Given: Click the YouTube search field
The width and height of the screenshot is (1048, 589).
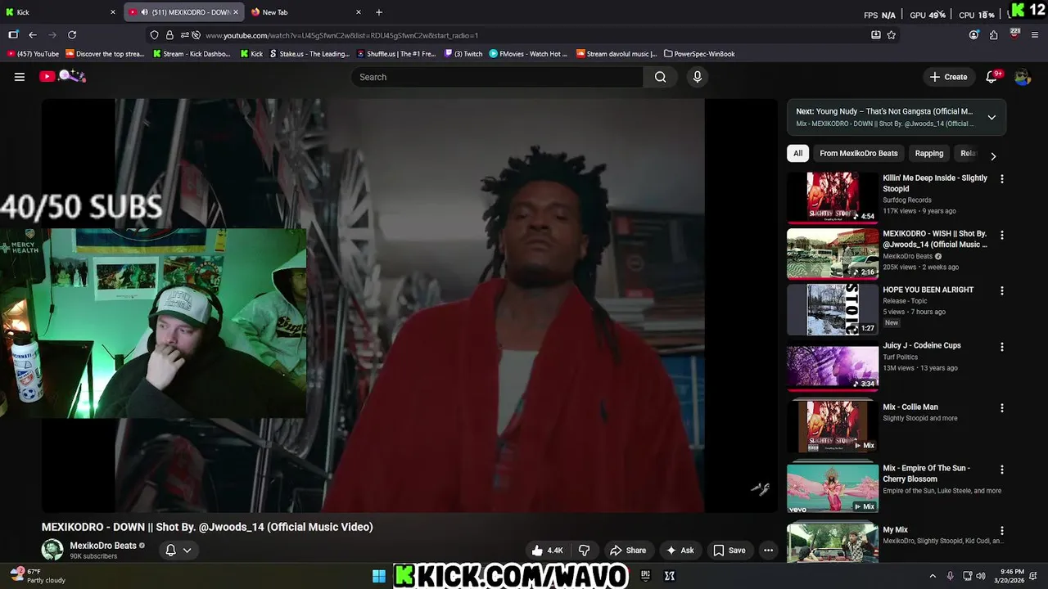Looking at the screenshot, I should (x=497, y=77).
